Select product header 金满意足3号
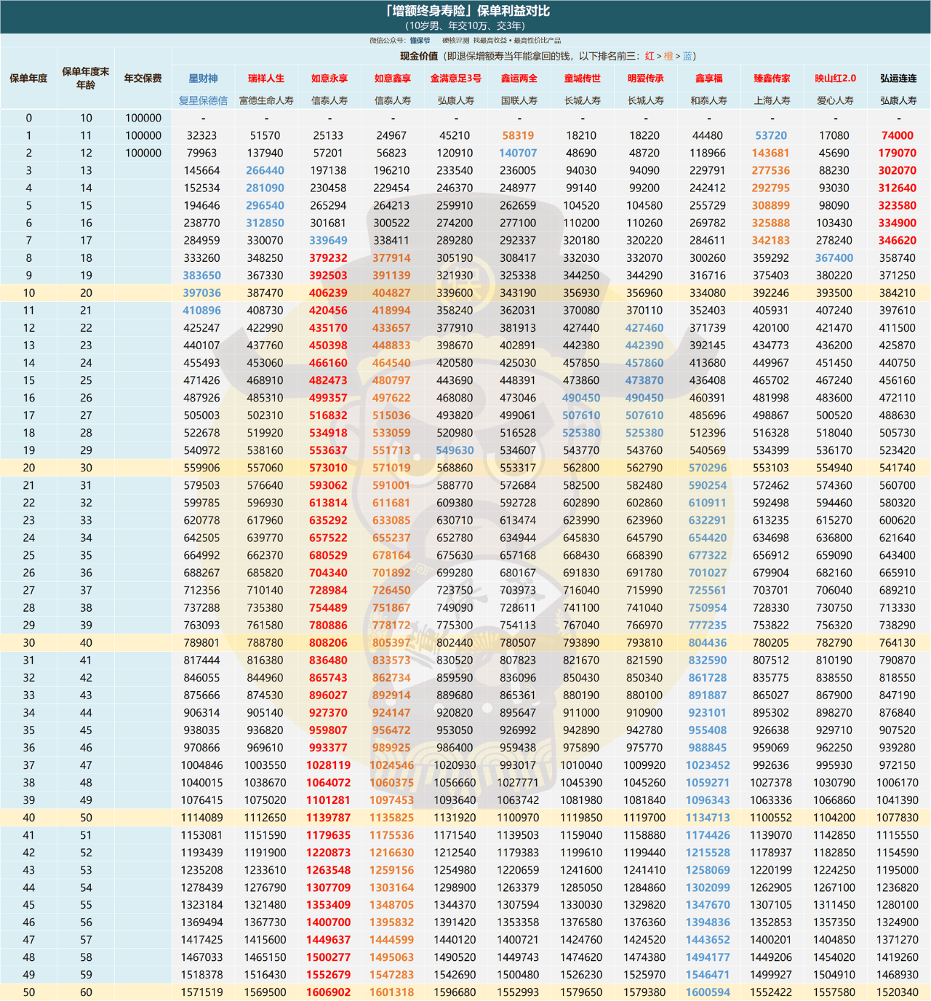Screen dimensions: 931x1001 456,78
